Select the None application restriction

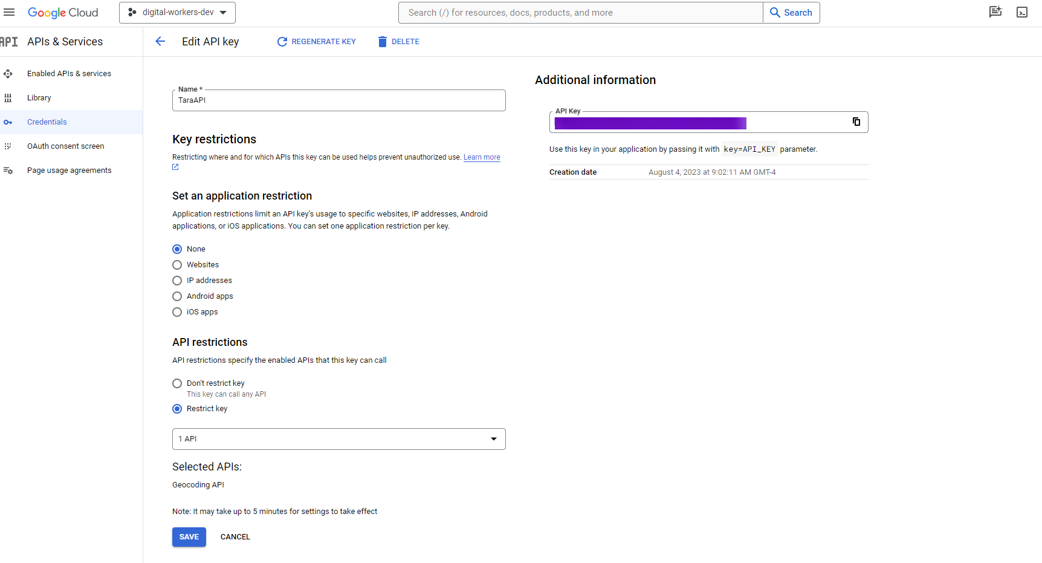coord(177,249)
